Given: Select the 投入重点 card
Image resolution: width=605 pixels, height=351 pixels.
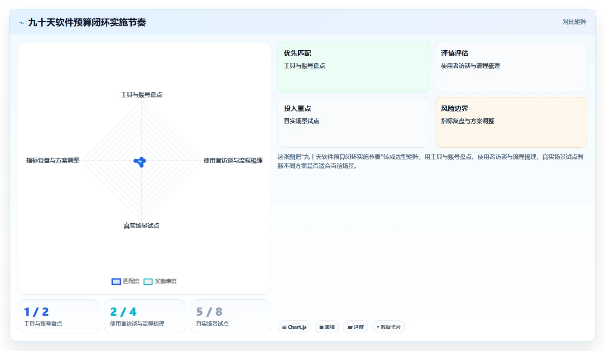Looking at the screenshot, I should pyautogui.click(x=354, y=122).
